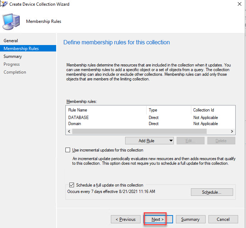Enable incremental updates for this collection

pos(68,150)
